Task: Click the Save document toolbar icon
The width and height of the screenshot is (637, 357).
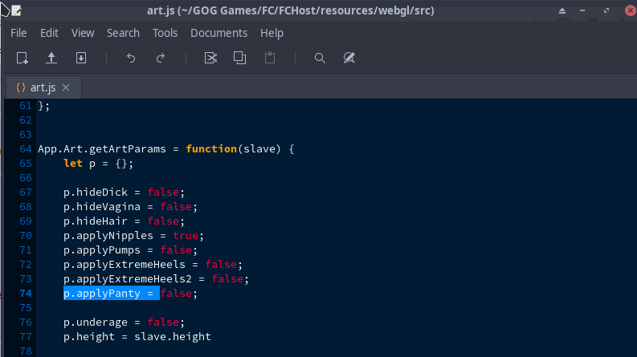Action: pyautogui.click(x=81, y=58)
